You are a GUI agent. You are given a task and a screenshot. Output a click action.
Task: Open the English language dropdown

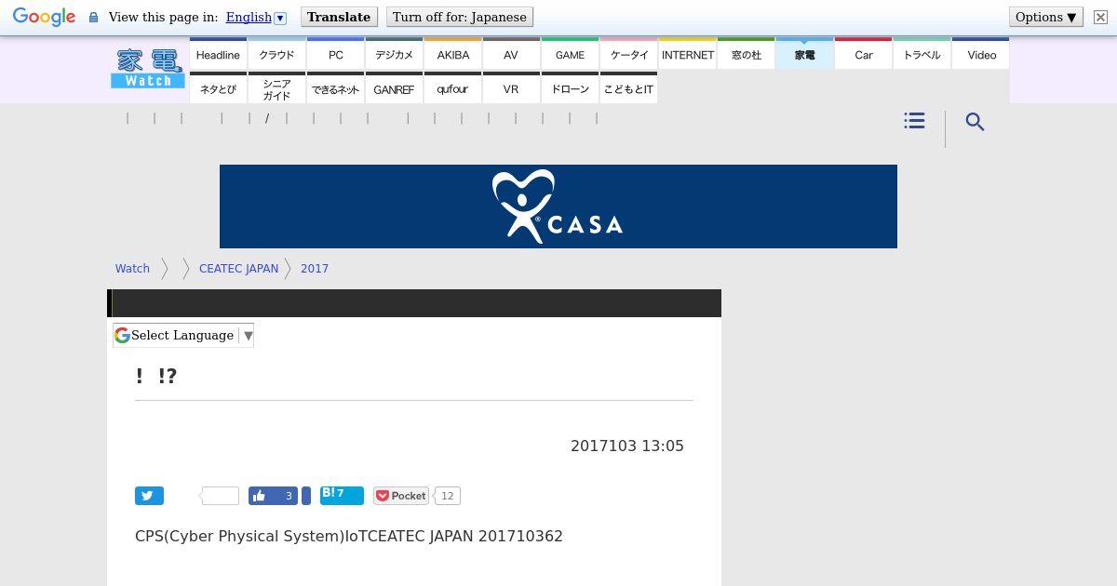(x=256, y=18)
